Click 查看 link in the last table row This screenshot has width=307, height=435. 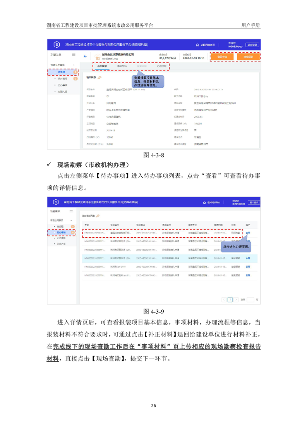tap(248, 276)
